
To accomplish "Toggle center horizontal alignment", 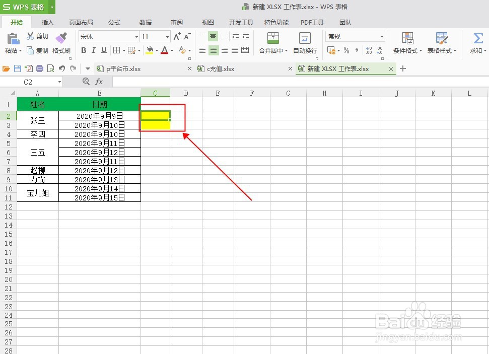I will click(214, 50).
